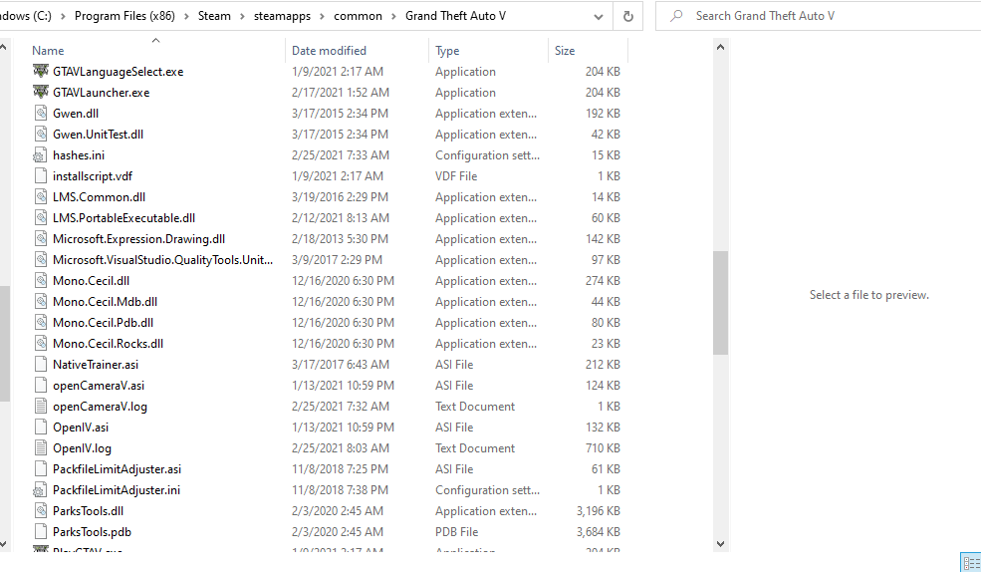This screenshot has width=981, height=572.
Task: Click the NativeTrainer.asi file icon
Action: point(41,365)
